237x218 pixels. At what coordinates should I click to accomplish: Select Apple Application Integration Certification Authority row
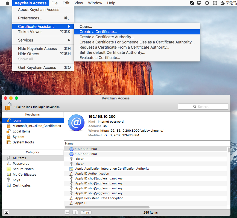pyautogui.click(x=145, y=169)
